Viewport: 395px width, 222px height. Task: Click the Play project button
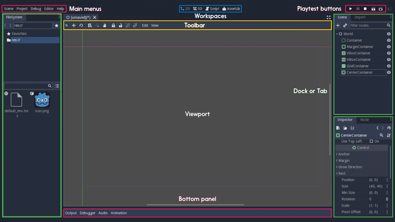point(350,9)
